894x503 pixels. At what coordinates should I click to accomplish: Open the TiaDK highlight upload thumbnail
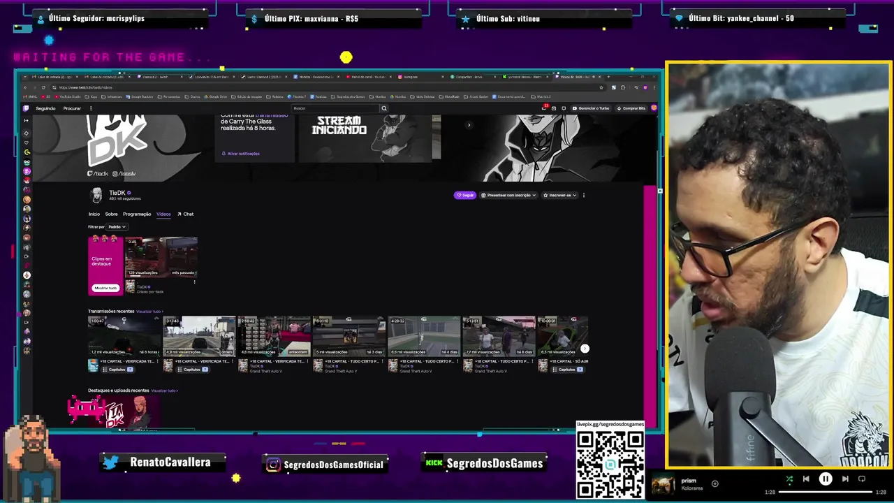(x=124, y=413)
